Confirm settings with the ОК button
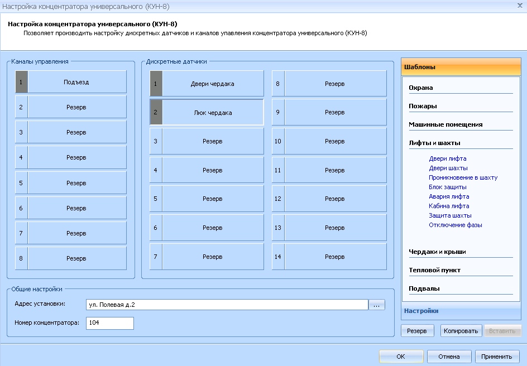Viewport: 527px width, 366px height. tap(400, 357)
